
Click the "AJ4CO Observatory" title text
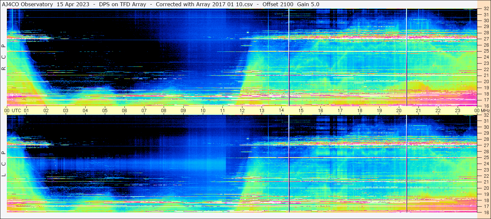pos(27,5)
